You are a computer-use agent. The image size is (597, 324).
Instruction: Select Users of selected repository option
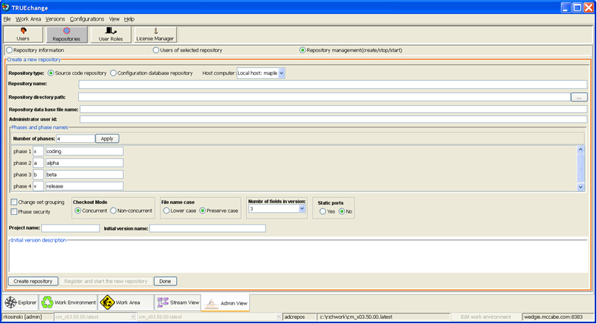[x=156, y=50]
